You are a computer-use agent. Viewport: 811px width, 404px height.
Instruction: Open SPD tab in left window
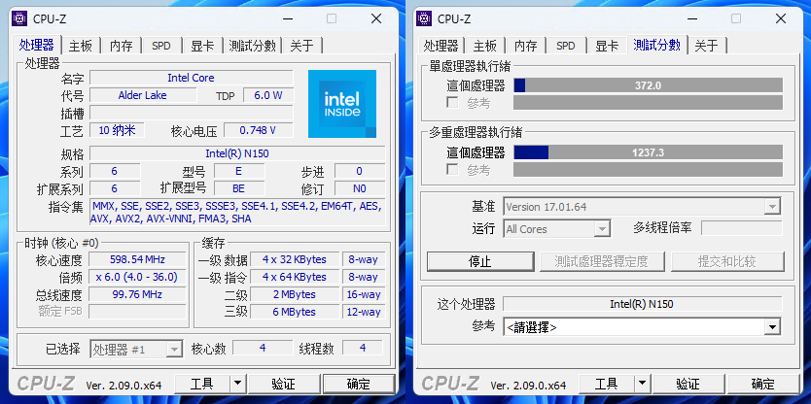[160, 46]
